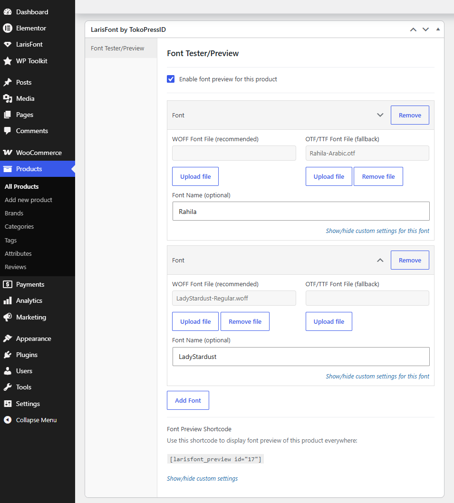
Task: Show custom settings for LadyStardust font
Action: pos(377,376)
